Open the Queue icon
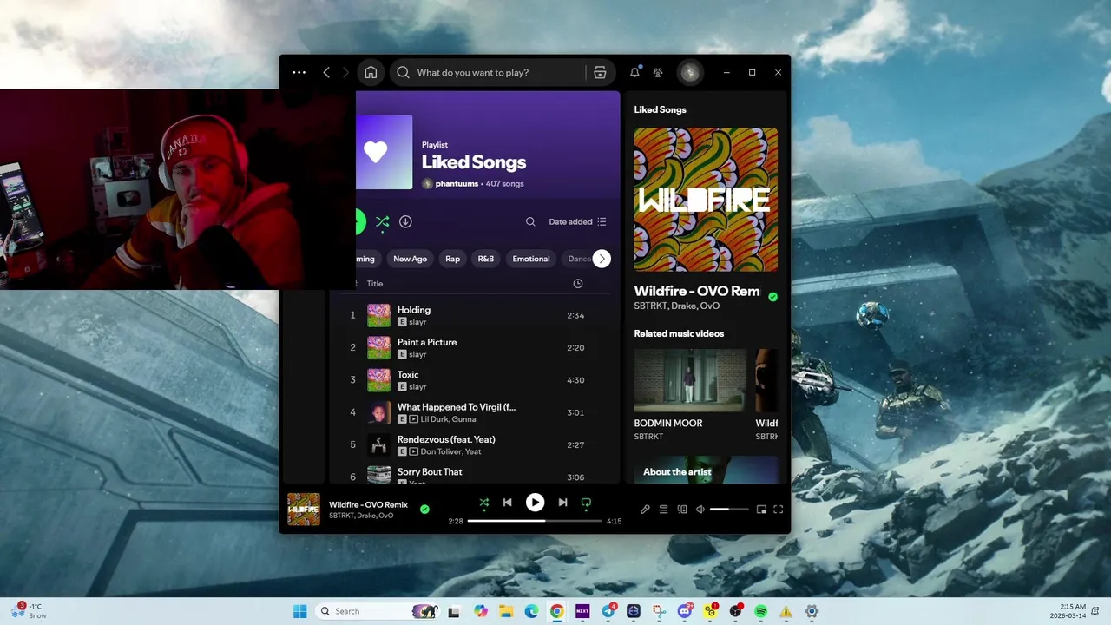This screenshot has height=625, width=1111. 663,510
